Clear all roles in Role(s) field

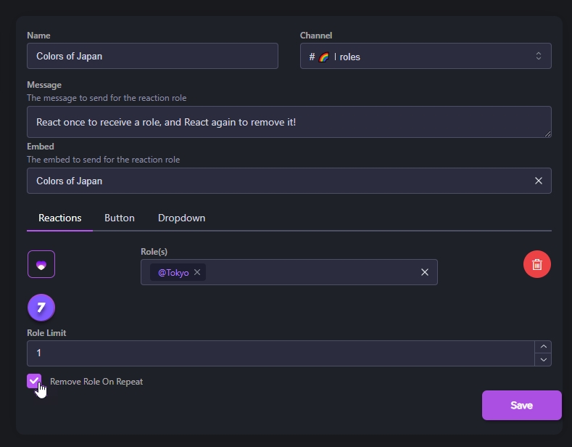(425, 272)
